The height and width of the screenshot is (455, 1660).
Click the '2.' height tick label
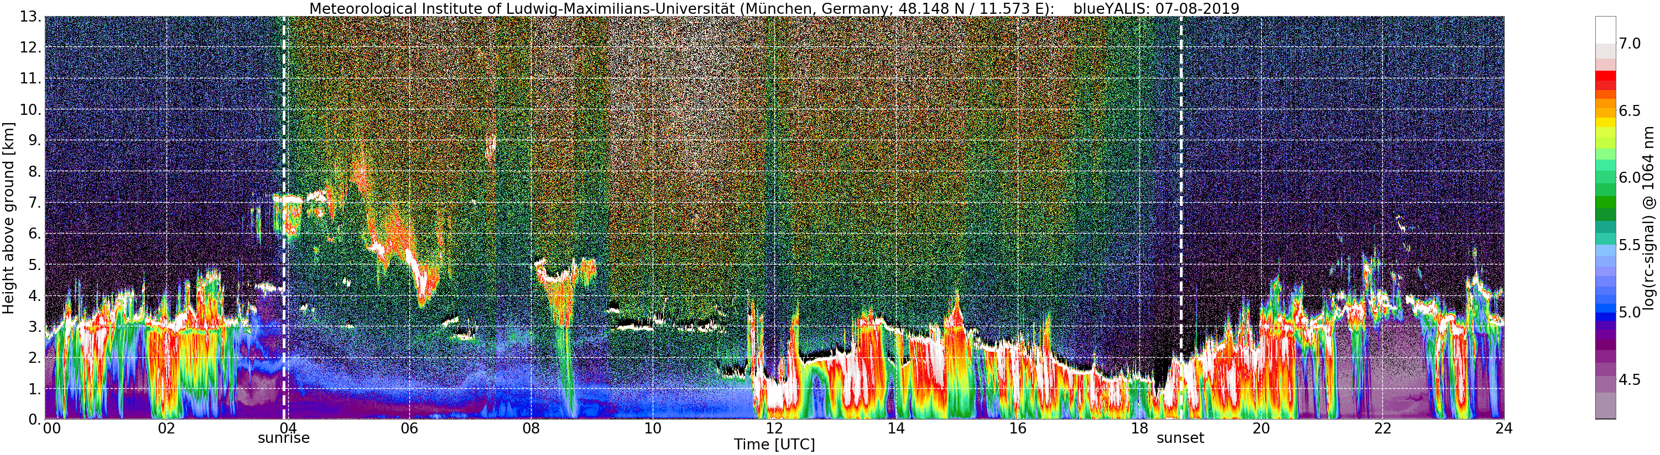(x=35, y=358)
